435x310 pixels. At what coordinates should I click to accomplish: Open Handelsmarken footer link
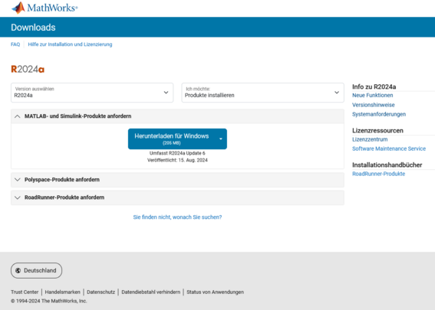click(x=62, y=292)
